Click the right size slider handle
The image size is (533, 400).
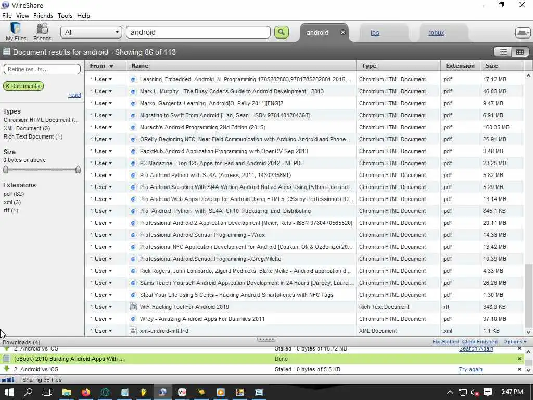point(78,169)
